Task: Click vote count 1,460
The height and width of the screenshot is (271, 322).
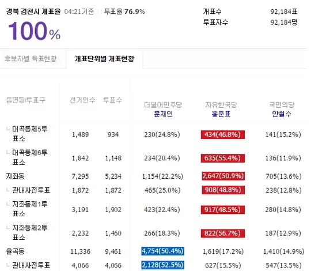Action: click(x=113, y=234)
